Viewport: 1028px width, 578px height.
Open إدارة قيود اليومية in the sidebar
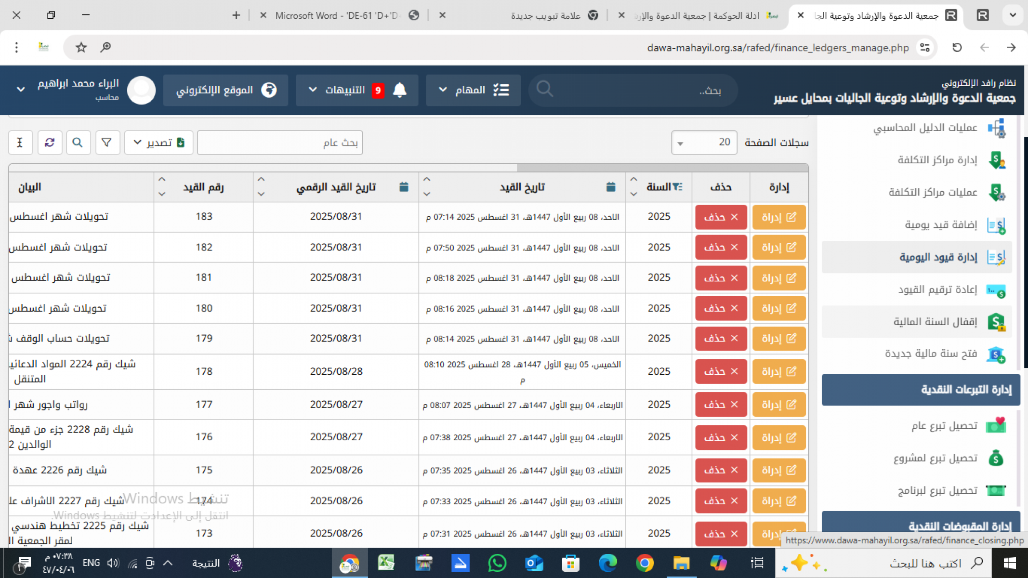pos(937,257)
